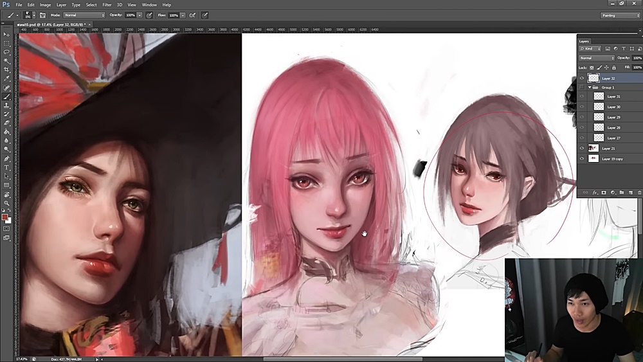Open the Window menu

pyautogui.click(x=149, y=5)
